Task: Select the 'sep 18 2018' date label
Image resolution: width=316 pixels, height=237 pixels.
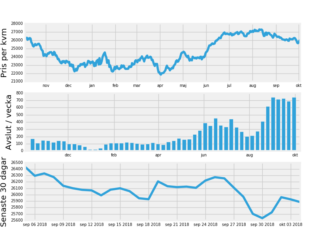Action: pyautogui.click(x=149, y=225)
